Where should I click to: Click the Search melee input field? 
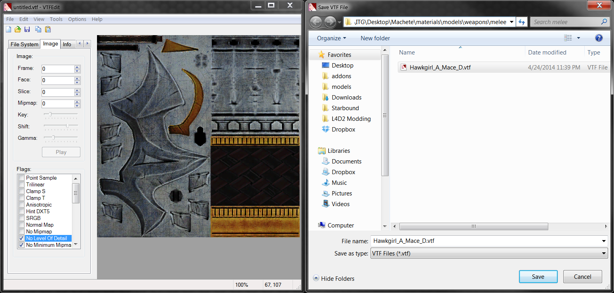[x=565, y=22]
